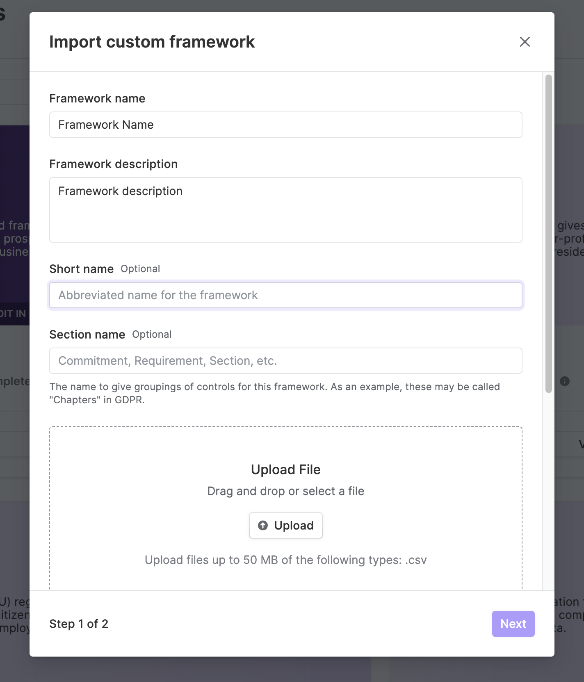Proceed with the Next button
584x682 pixels.
point(513,624)
